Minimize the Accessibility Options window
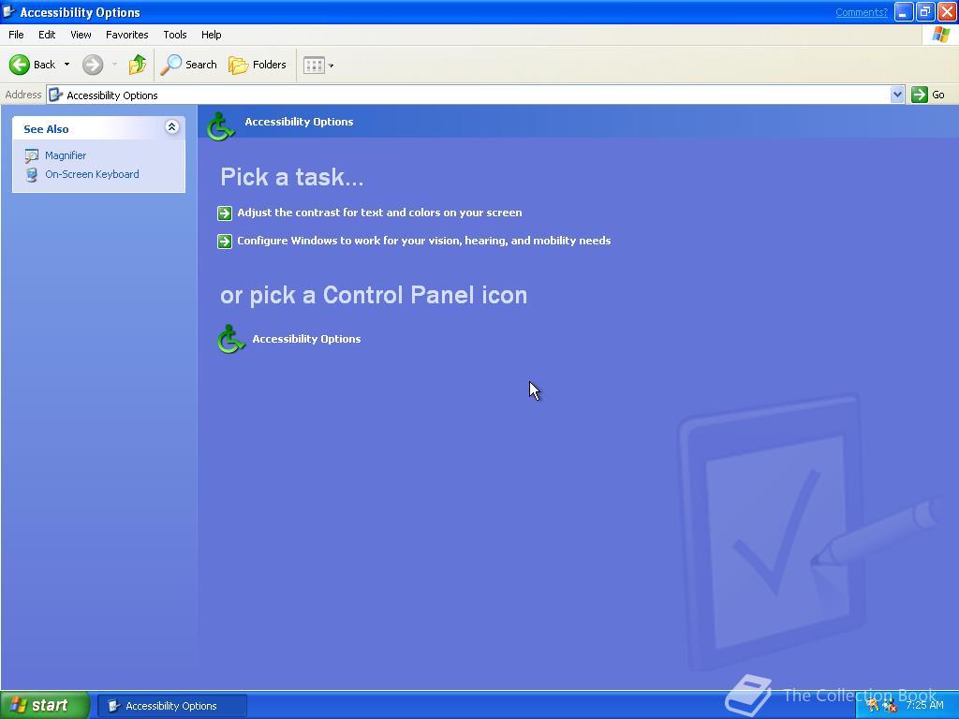959x719 pixels. (x=904, y=11)
